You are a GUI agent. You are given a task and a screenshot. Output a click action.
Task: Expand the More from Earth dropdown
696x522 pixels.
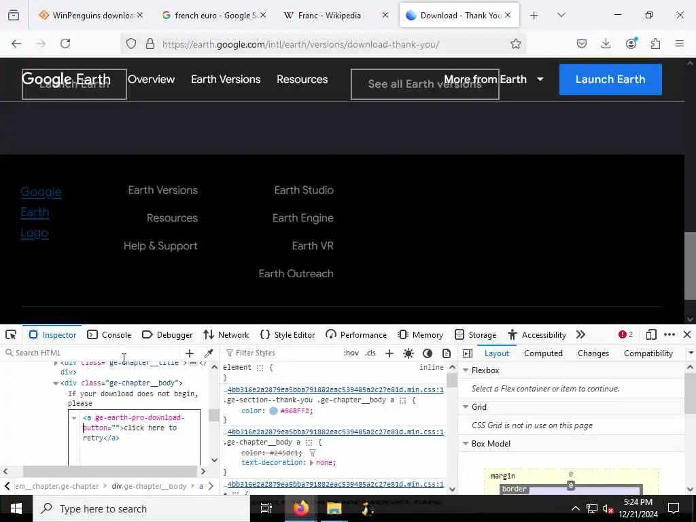(x=493, y=80)
